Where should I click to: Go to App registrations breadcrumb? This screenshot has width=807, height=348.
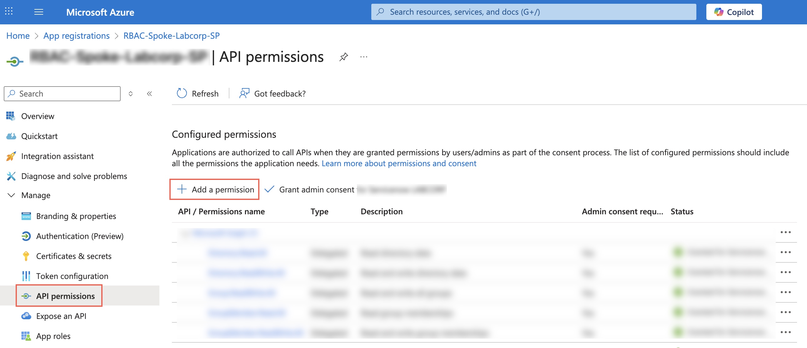pos(77,36)
